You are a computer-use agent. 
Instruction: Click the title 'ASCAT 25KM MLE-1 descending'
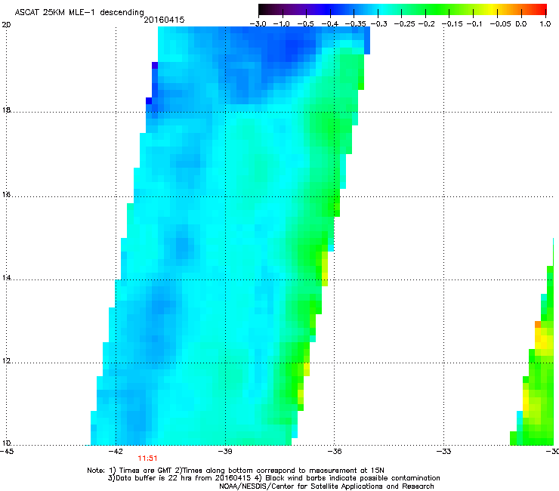click(79, 12)
